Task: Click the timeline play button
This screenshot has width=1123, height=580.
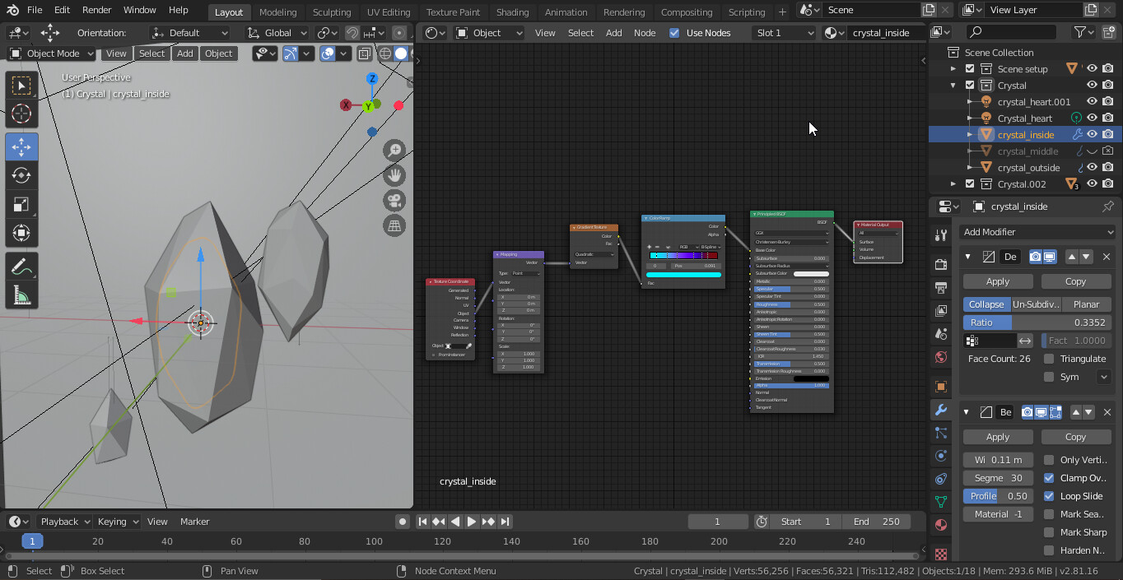Action: click(x=472, y=522)
